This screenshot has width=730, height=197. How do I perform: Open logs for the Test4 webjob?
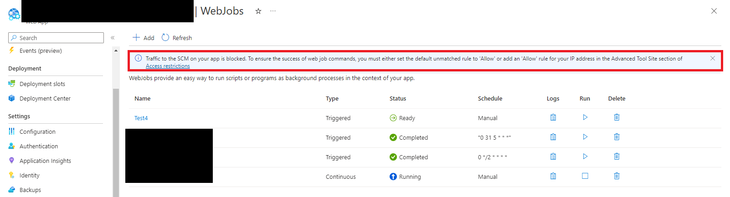pos(553,117)
